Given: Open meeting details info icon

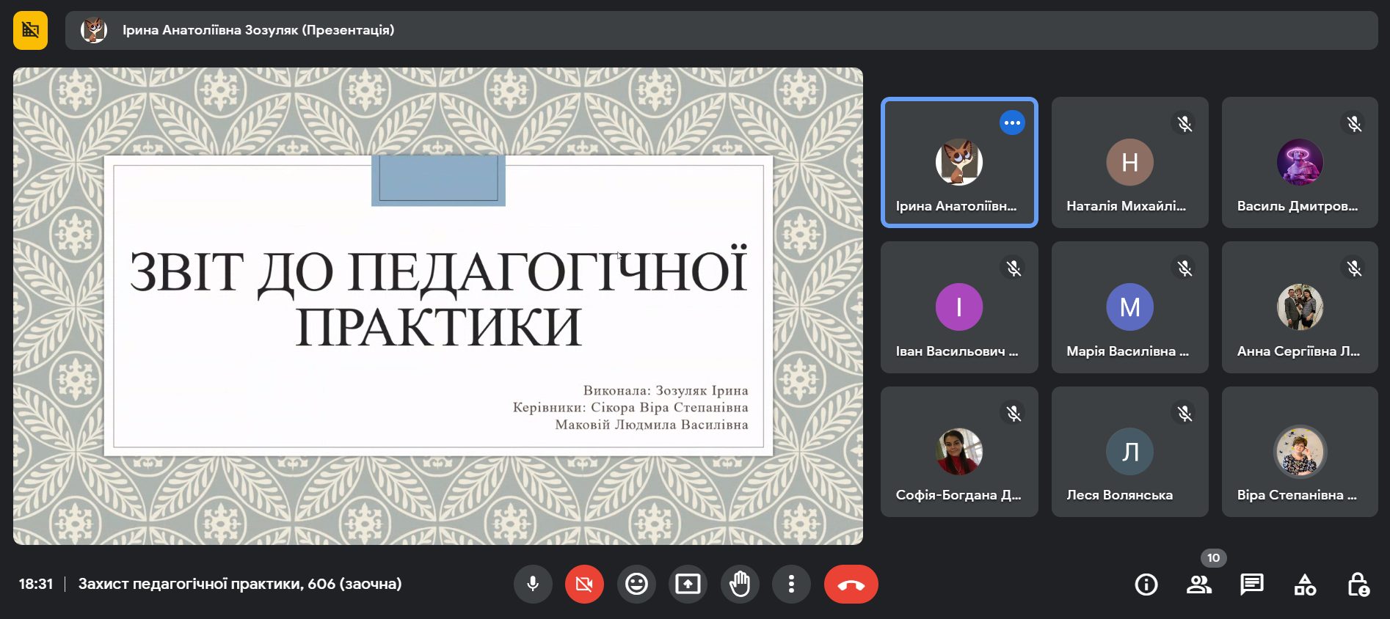Looking at the screenshot, I should pos(1146,585).
